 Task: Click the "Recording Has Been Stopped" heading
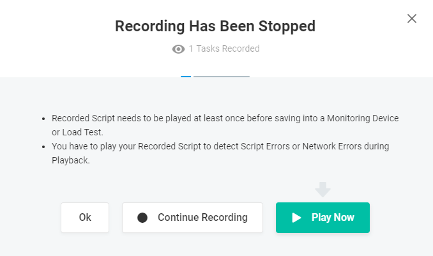215,26
